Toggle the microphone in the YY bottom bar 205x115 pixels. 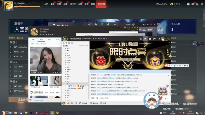point(72,103)
